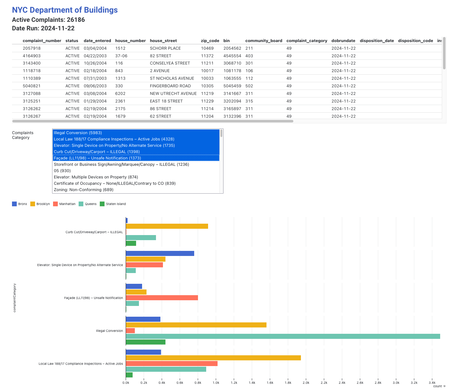The image size is (455, 392).
Task: Select Certificate of Occupancy list option
Action: click(114, 184)
